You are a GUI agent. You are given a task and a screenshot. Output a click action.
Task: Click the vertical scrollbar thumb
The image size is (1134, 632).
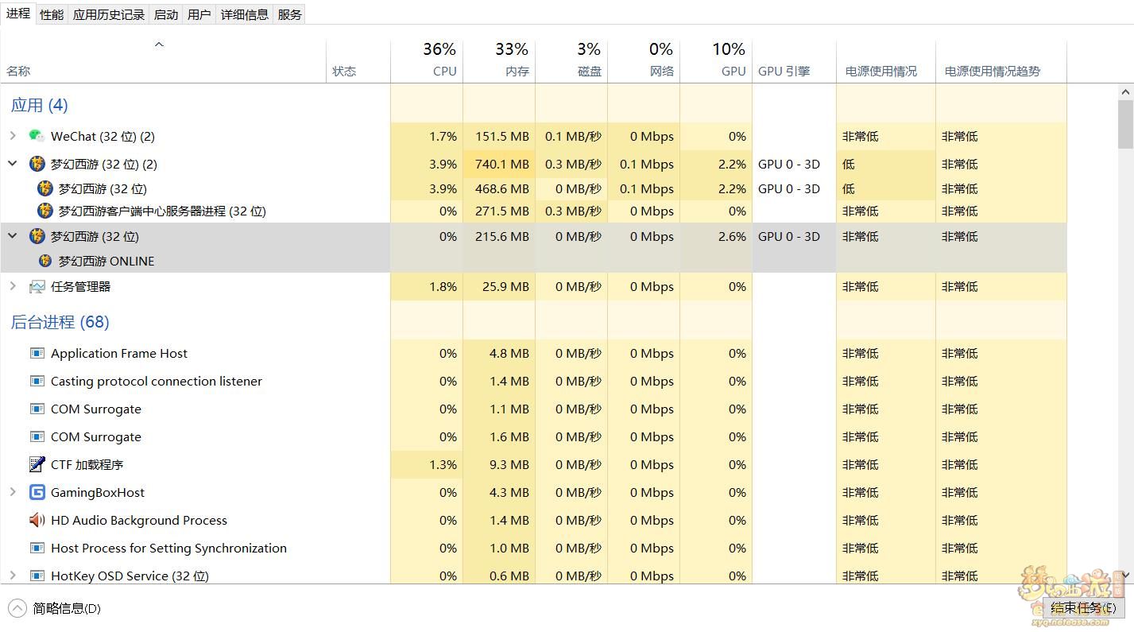tap(1125, 124)
